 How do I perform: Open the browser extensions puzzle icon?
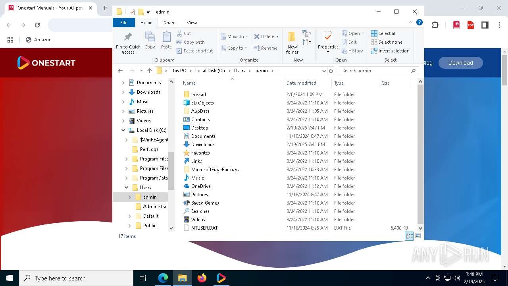pyautogui.click(x=435, y=25)
